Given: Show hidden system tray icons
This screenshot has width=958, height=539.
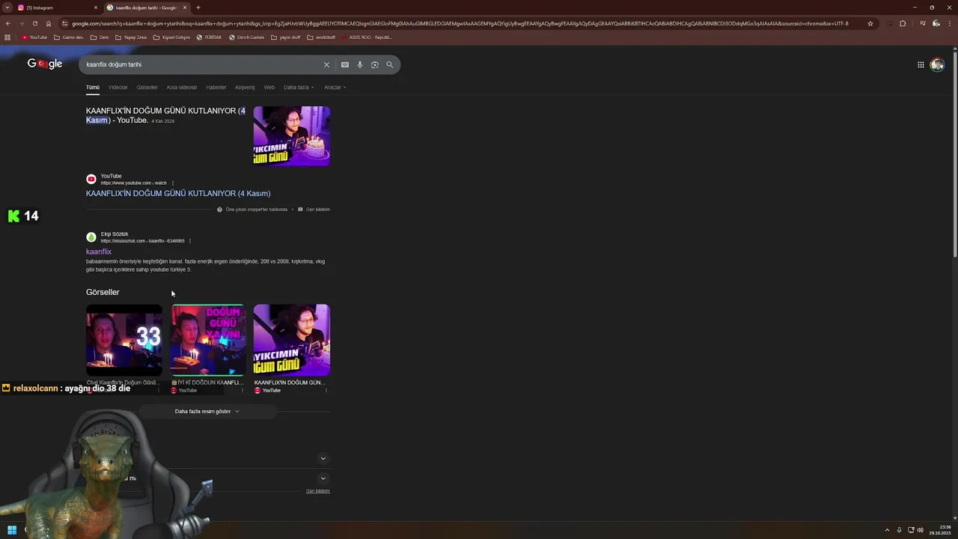Looking at the screenshot, I should click(x=888, y=530).
